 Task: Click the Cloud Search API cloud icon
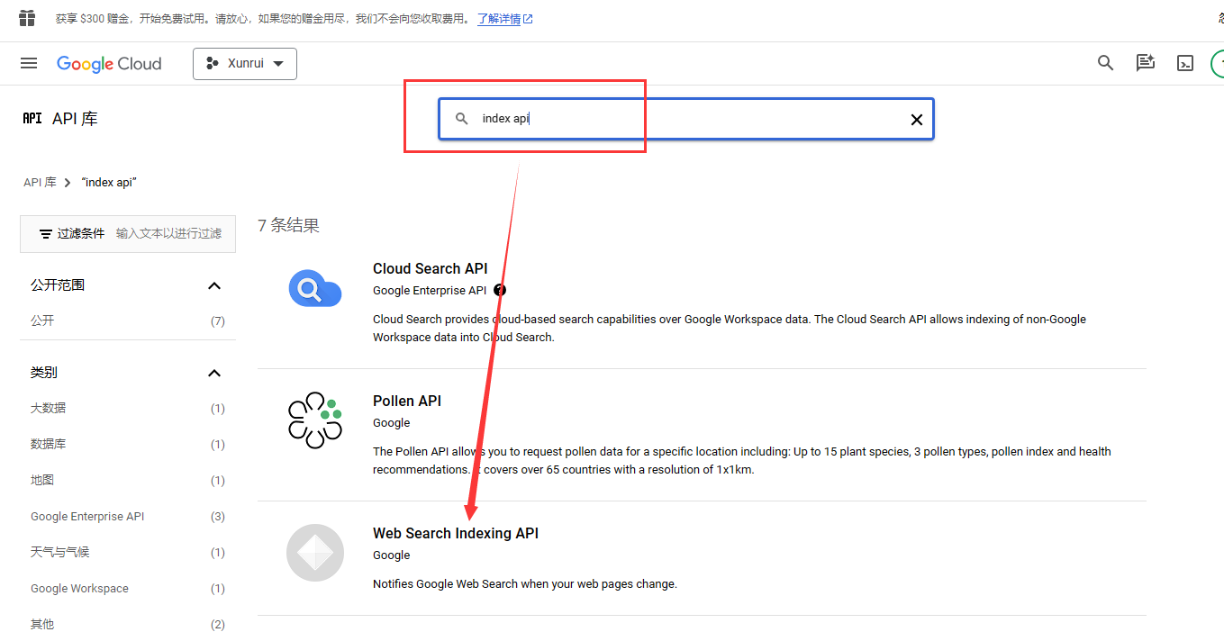315,289
